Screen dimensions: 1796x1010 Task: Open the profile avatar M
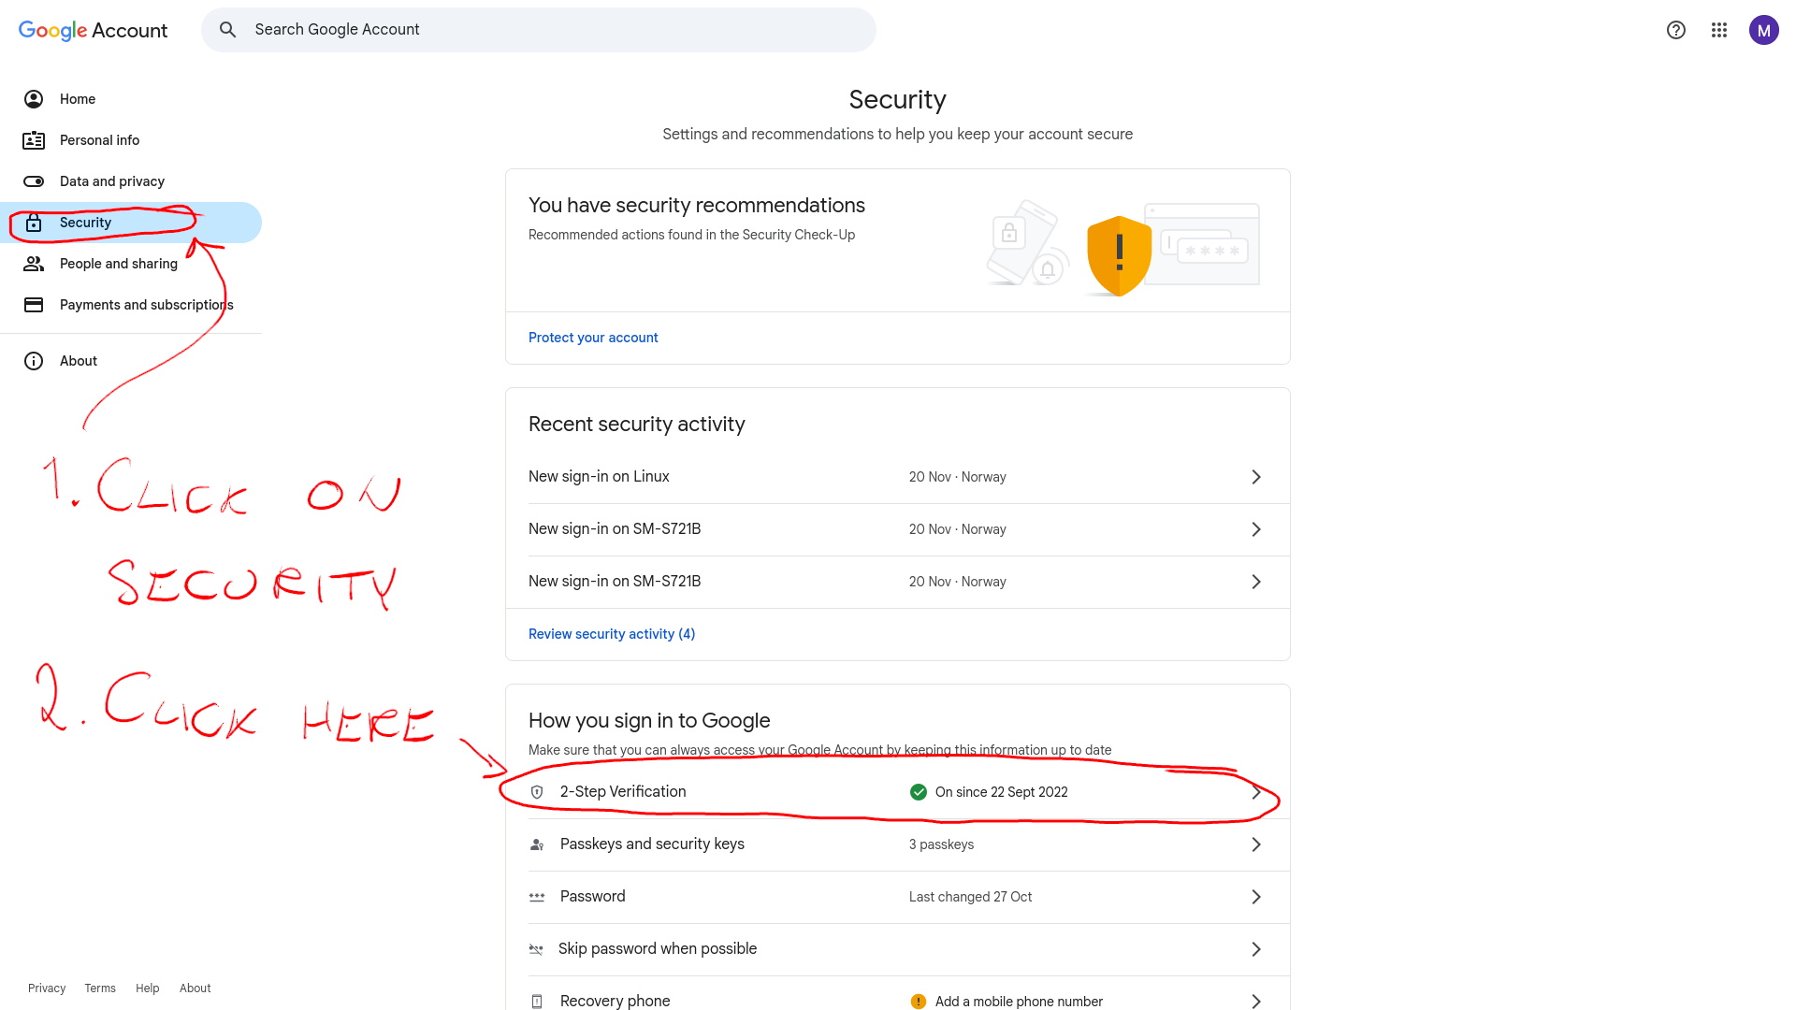click(1763, 30)
